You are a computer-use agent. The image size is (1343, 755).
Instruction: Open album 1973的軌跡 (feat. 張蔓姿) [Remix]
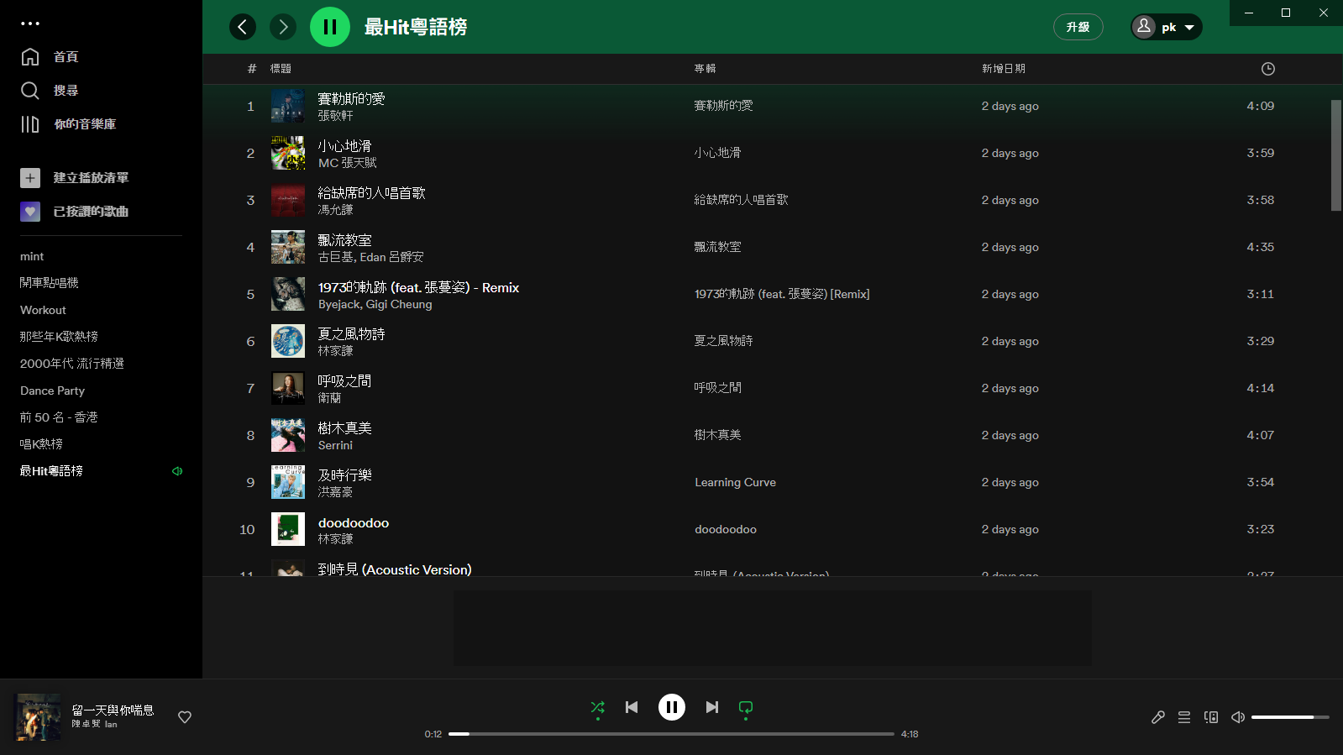782,294
